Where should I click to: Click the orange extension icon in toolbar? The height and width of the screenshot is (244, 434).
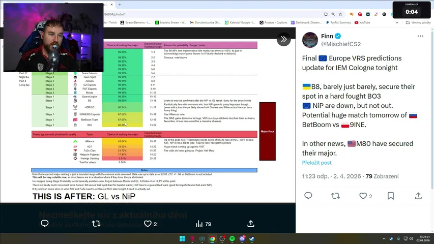pos(352,14)
